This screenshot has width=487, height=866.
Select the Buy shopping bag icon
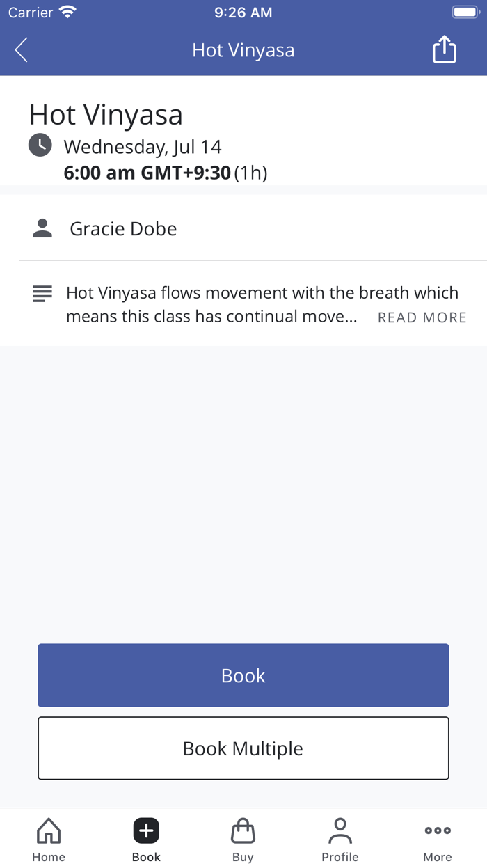pyautogui.click(x=243, y=830)
